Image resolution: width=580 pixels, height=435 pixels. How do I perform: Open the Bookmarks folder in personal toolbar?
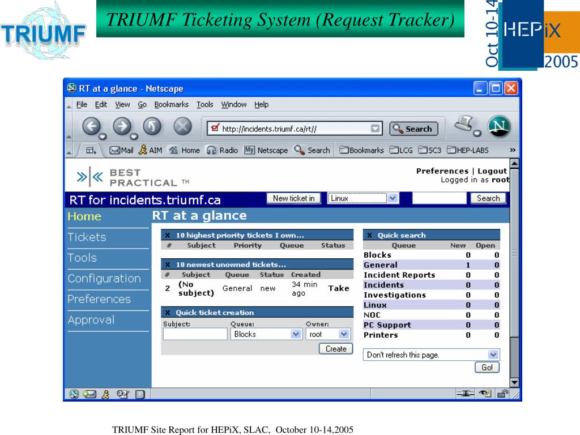click(361, 150)
